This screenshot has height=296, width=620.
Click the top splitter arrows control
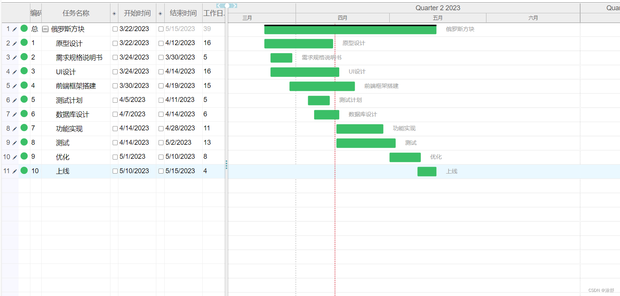[227, 6]
